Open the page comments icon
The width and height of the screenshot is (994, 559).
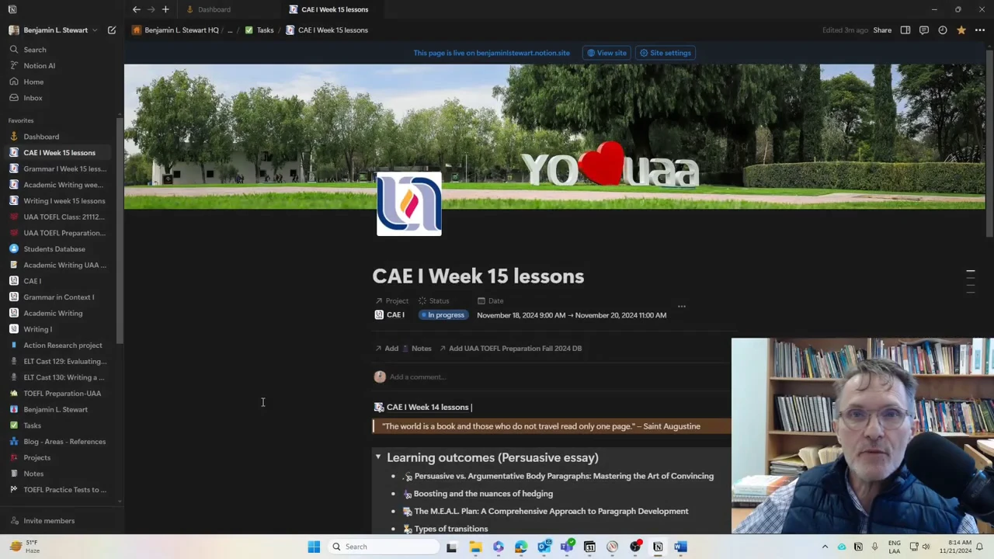pyautogui.click(x=924, y=30)
